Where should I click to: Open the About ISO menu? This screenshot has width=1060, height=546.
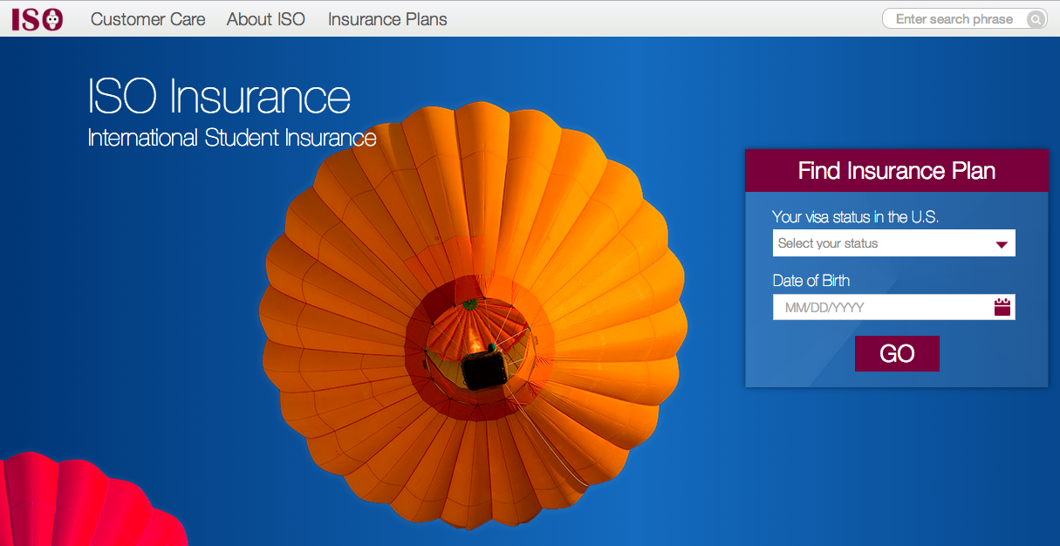[266, 19]
